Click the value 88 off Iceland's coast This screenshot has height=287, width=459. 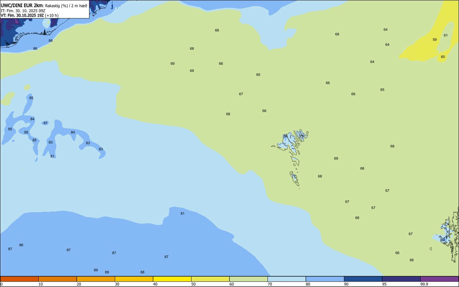(51, 41)
